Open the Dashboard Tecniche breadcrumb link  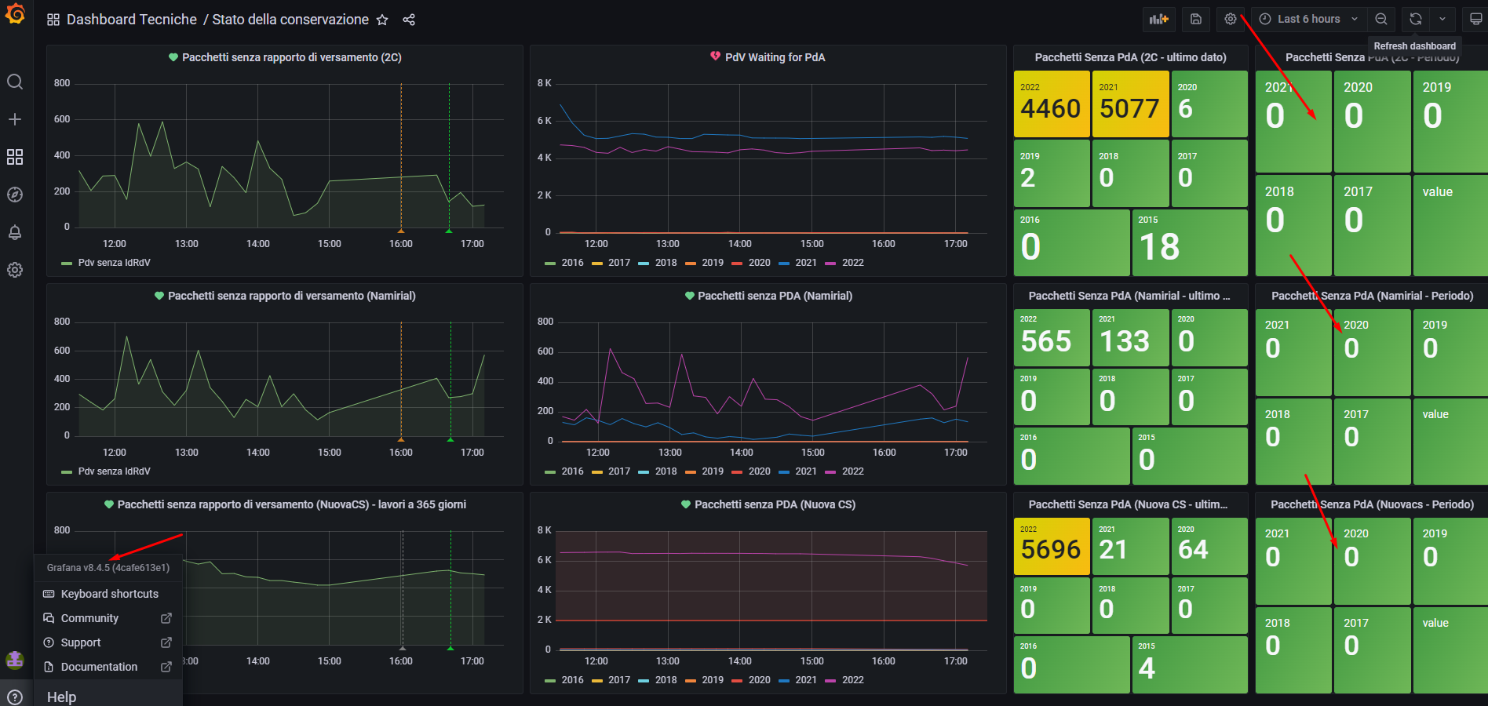click(x=131, y=19)
